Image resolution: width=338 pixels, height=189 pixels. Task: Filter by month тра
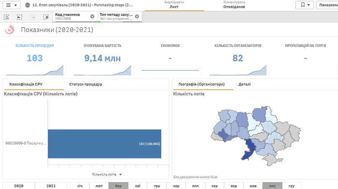(157, 186)
